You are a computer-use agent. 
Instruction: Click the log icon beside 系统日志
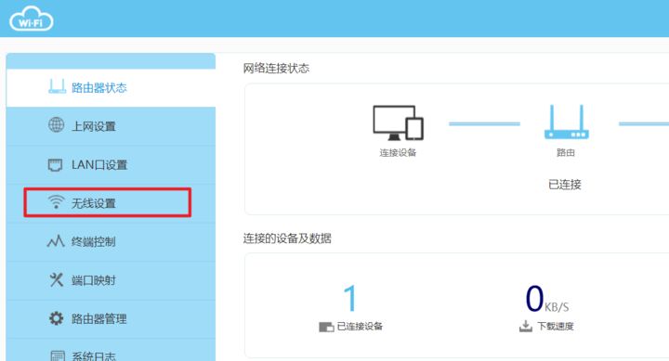click(x=58, y=355)
